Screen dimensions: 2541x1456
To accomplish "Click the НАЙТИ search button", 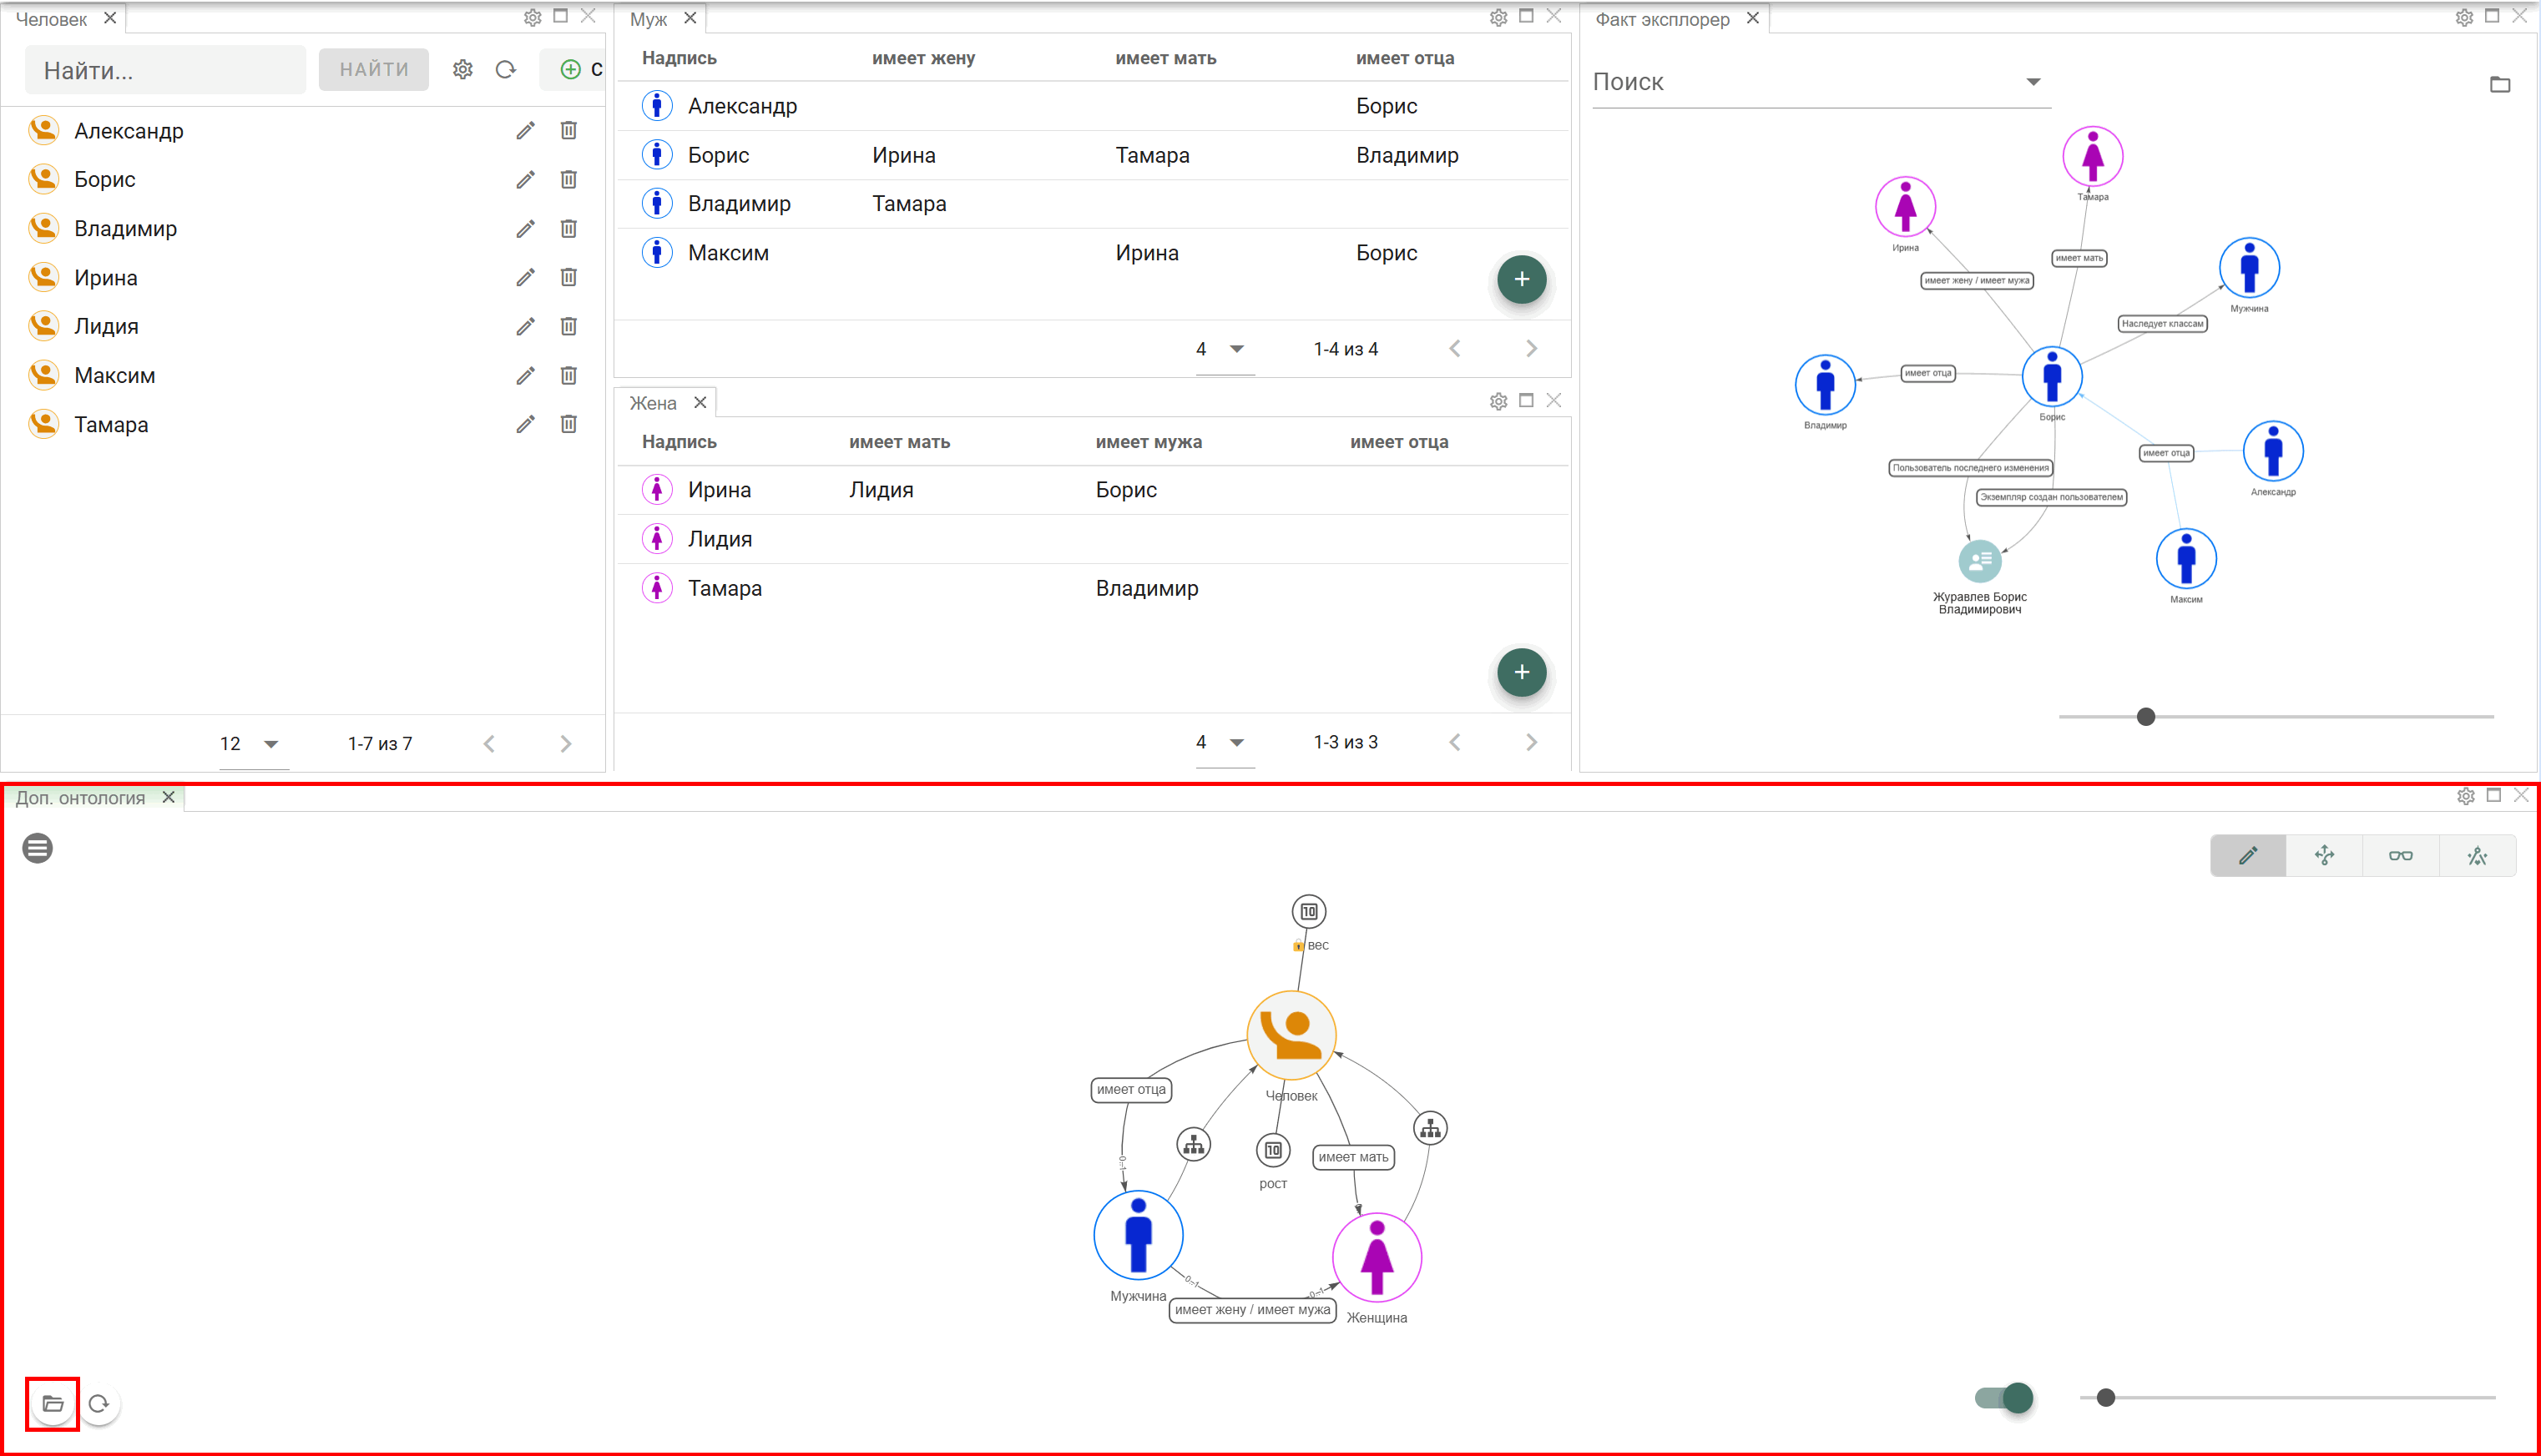I will (374, 70).
